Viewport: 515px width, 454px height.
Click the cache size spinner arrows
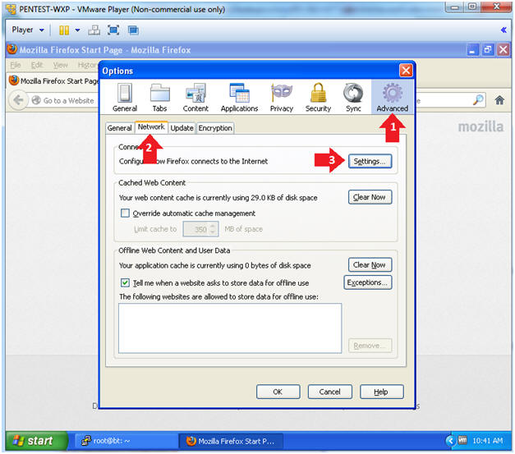click(x=214, y=229)
